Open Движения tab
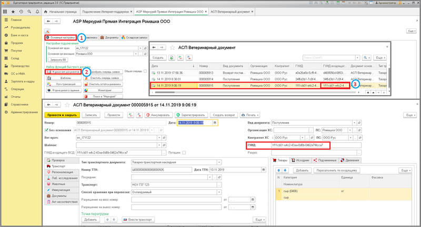421x227 pixels. (350, 160)
